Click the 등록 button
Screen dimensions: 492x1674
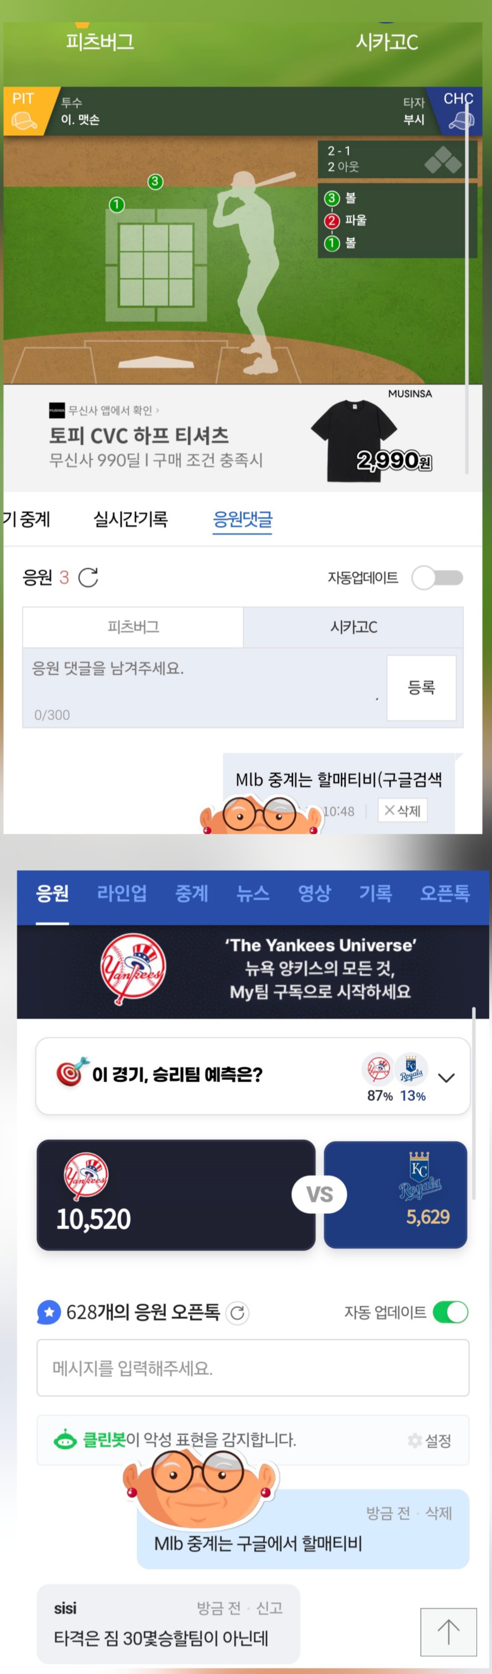[x=421, y=688]
